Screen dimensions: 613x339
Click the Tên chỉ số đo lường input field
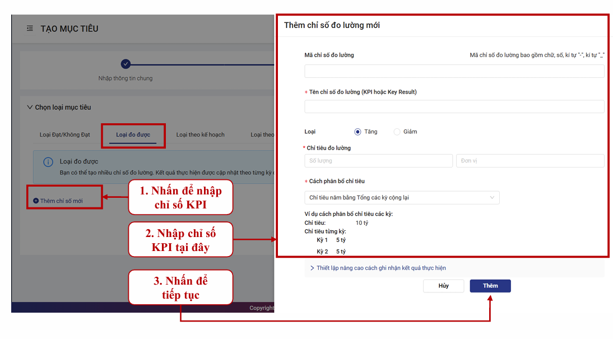pos(454,106)
